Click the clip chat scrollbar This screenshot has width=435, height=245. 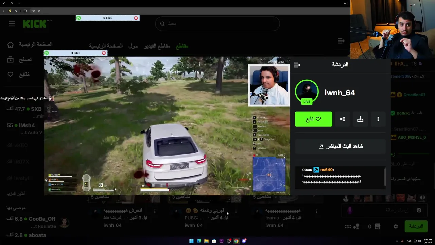[385, 177]
